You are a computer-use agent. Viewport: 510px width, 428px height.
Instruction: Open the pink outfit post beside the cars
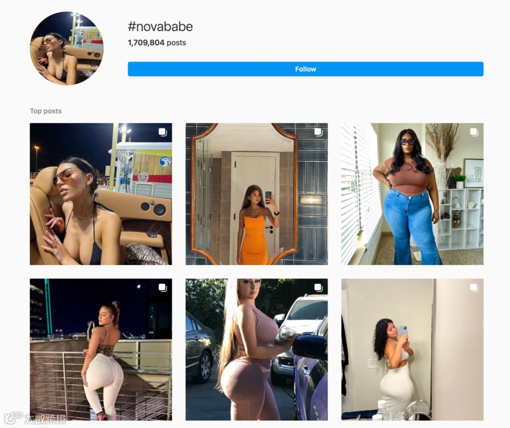pos(256,349)
